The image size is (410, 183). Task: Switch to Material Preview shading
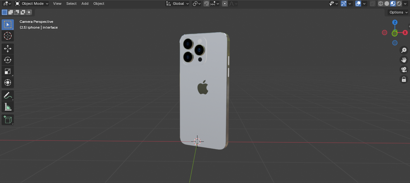(x=393, y=4)
